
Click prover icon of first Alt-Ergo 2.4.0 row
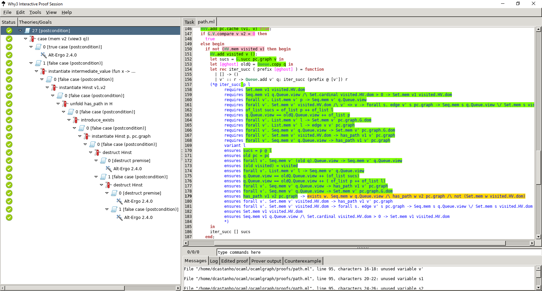[x=44, y=55]
